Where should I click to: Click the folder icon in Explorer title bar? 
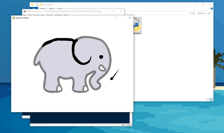(32, 4)
